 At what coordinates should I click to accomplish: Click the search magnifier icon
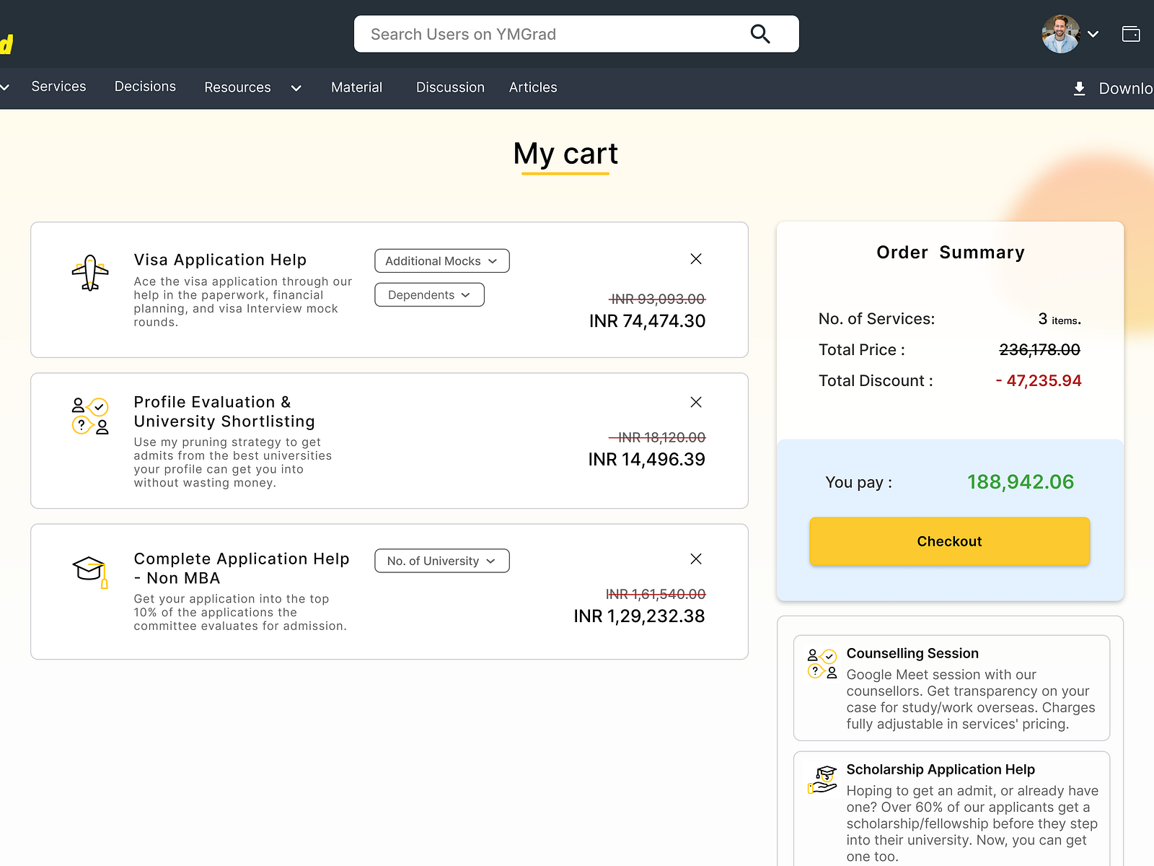click(759, 33)
